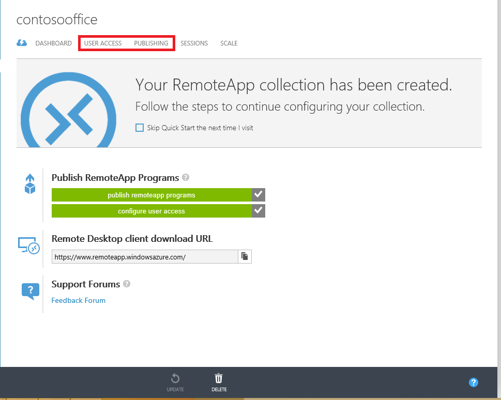Open the Feedback Forum link
This screenshot has width=501, height=400.
click(78, 300)
